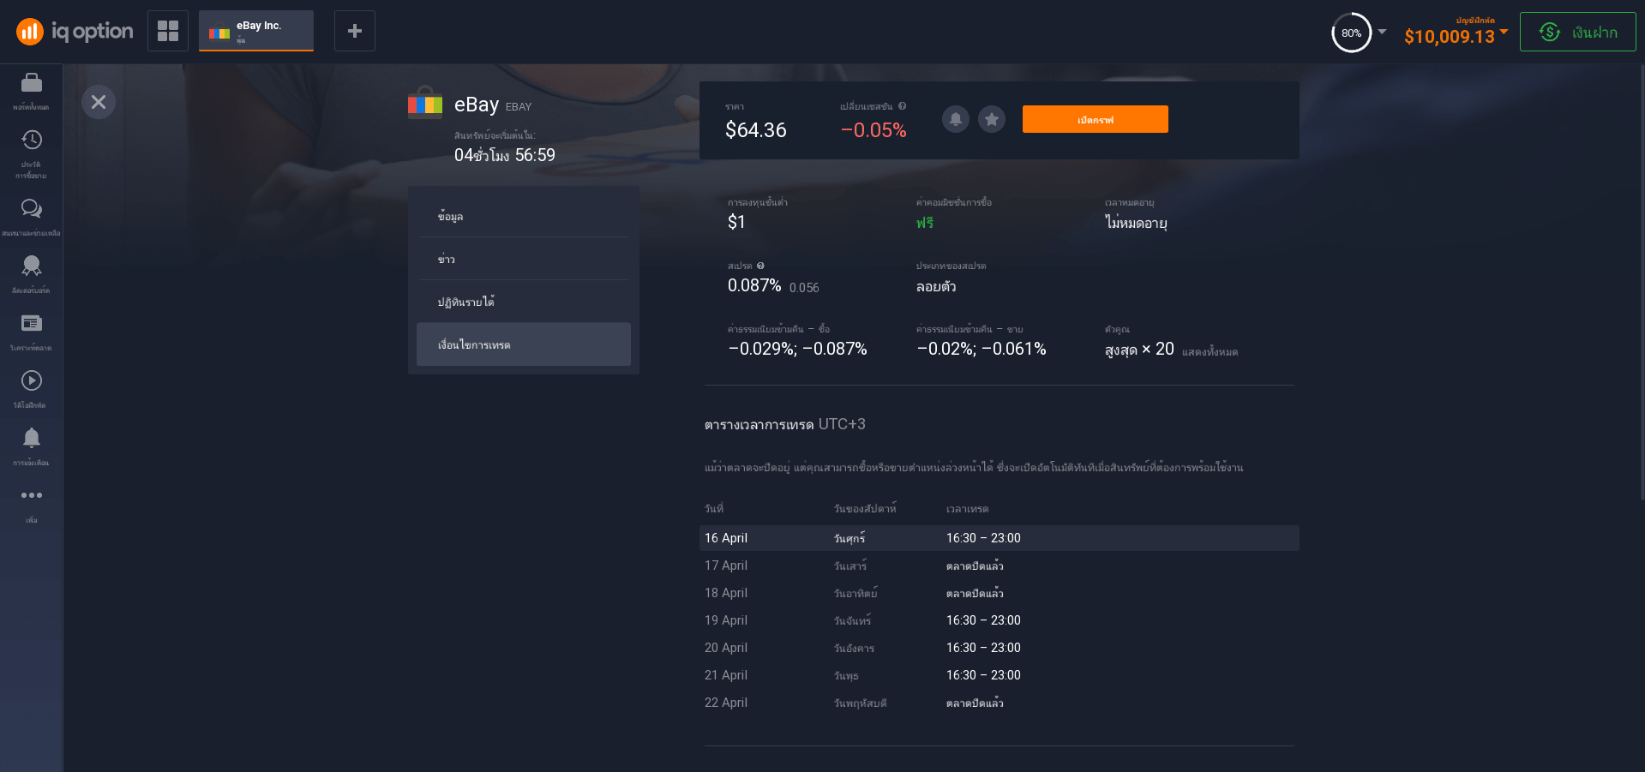The image size is (1645, 772).
Task: Open trading history clock icon
Action: pyautogui.click(x=32, y=141)
